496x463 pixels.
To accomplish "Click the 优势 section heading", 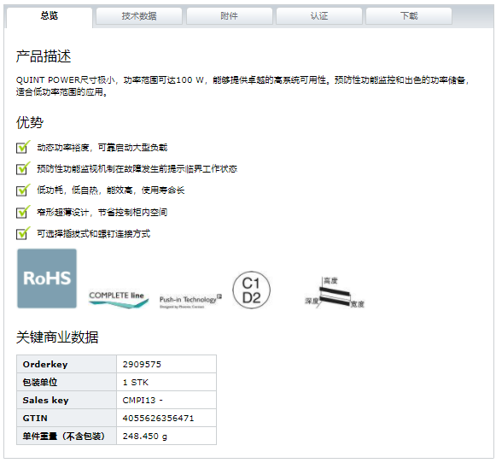I will (x=30, y=122).
